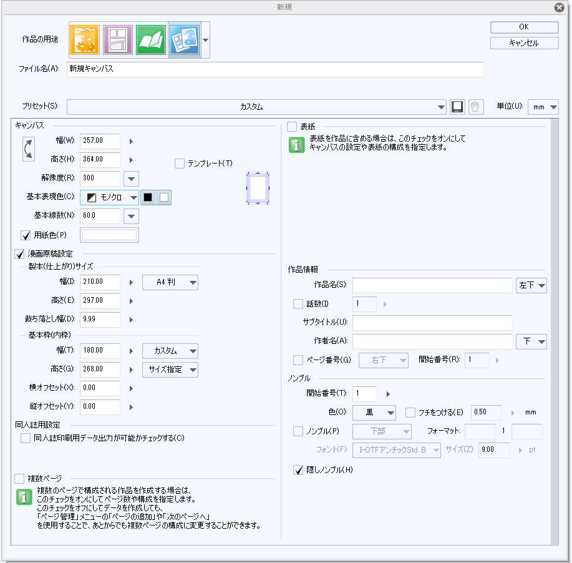Open the paper color swatch
This screenshot has height=563, width=572.
coord(109,235)
